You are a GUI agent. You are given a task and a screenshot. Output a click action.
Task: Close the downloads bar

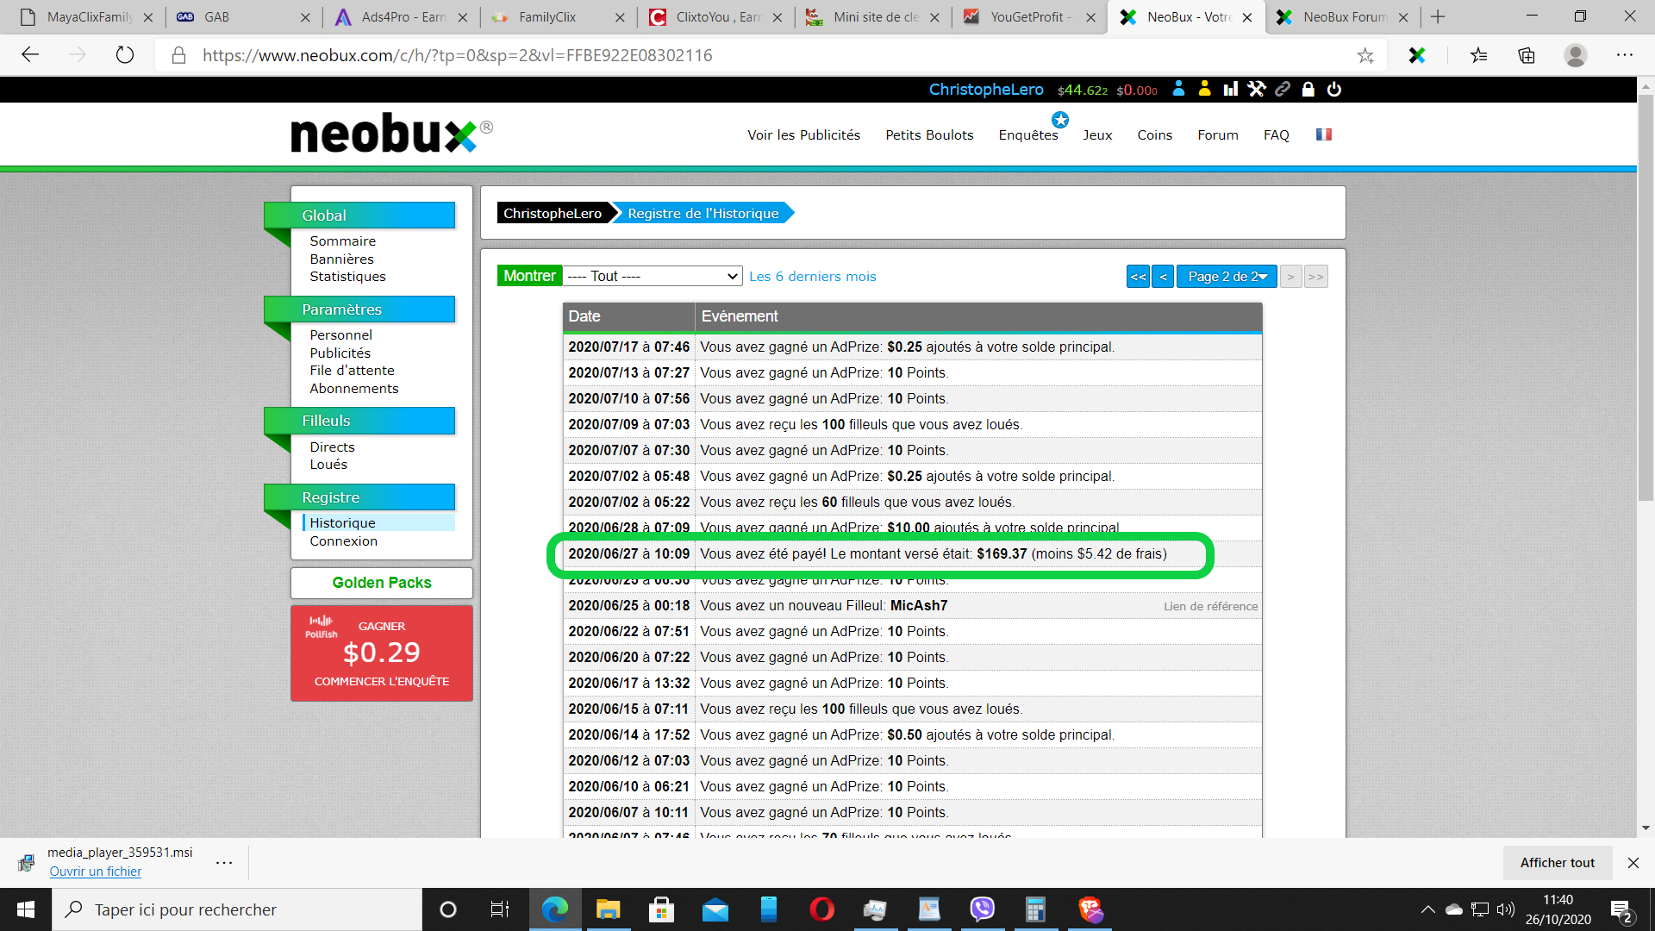(1633, 862)
